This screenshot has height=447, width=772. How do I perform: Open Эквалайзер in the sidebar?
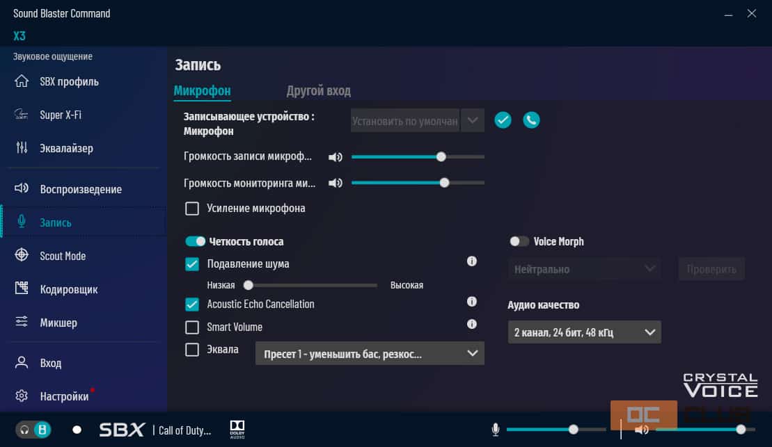click(66, 148)
